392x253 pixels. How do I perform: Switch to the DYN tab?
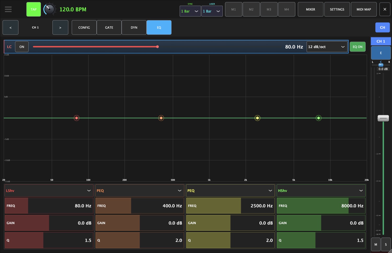pos(134,27)
